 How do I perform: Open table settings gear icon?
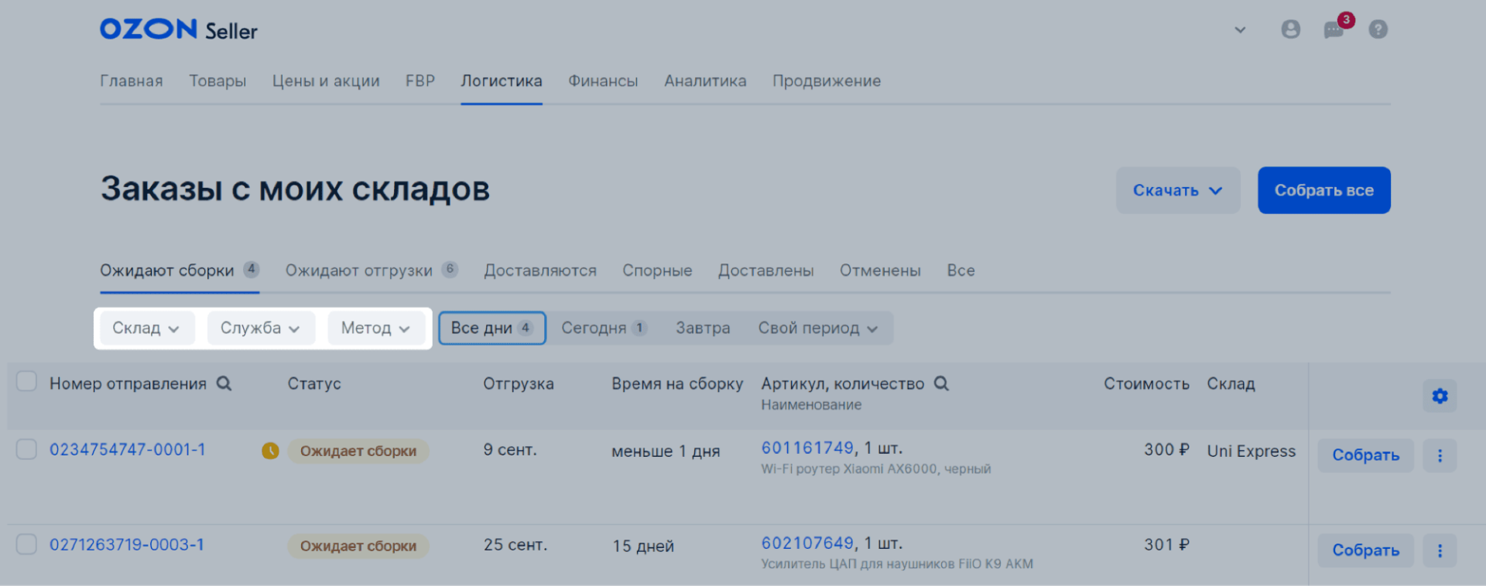[x=1440, y=397]
